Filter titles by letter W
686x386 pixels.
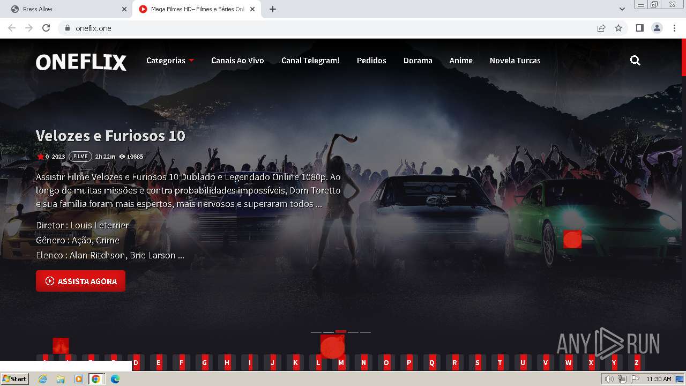[569, 363]
